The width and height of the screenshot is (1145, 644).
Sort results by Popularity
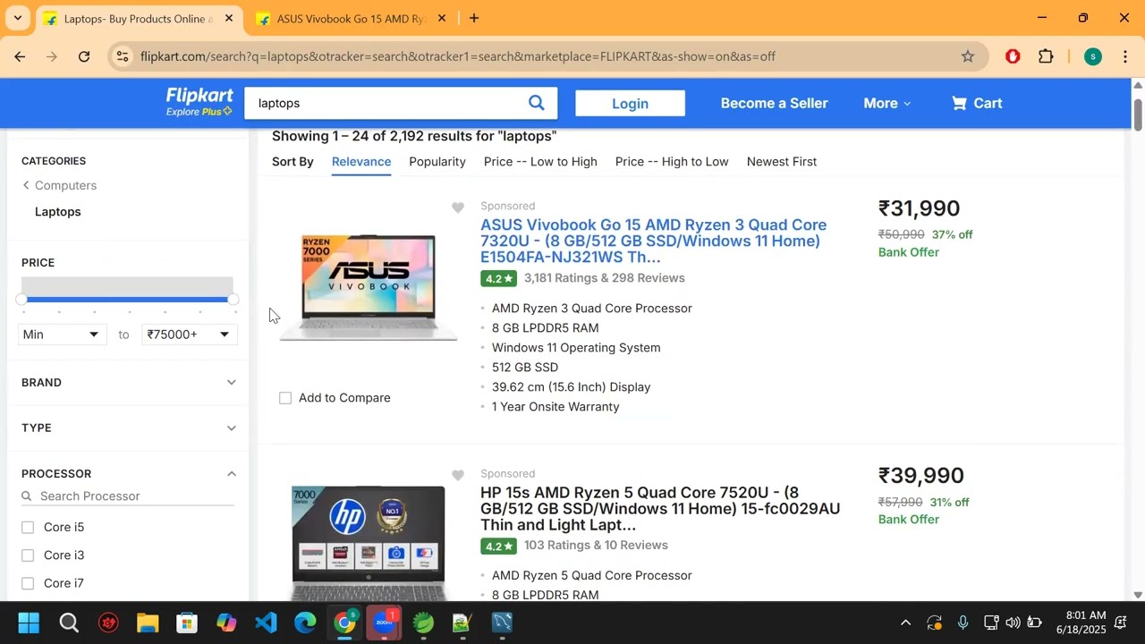click(437, 162)
